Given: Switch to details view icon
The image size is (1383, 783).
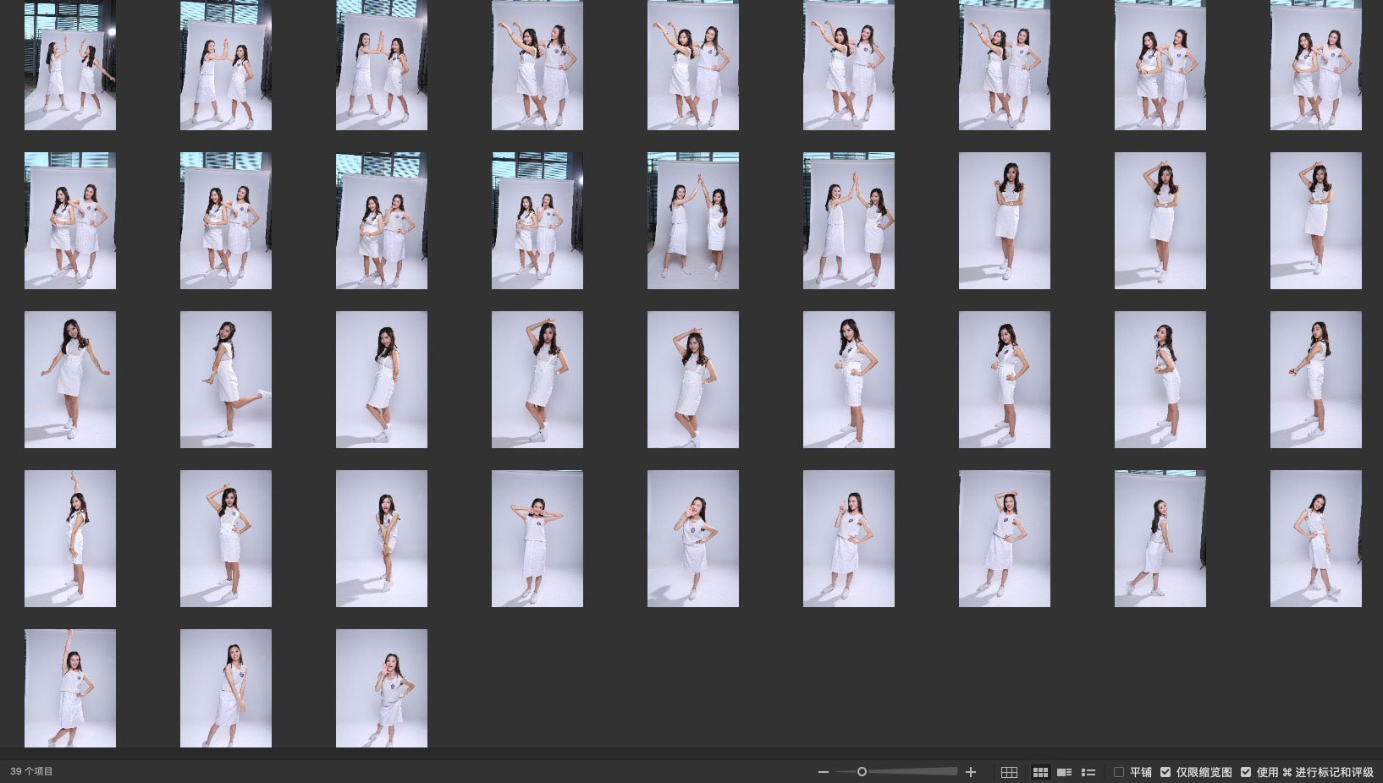Looking at the screenshot, I should click(x=1065, y=772).
